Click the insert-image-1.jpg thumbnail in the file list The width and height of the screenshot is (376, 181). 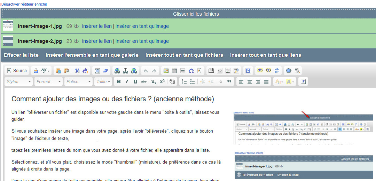click(8, 26)
